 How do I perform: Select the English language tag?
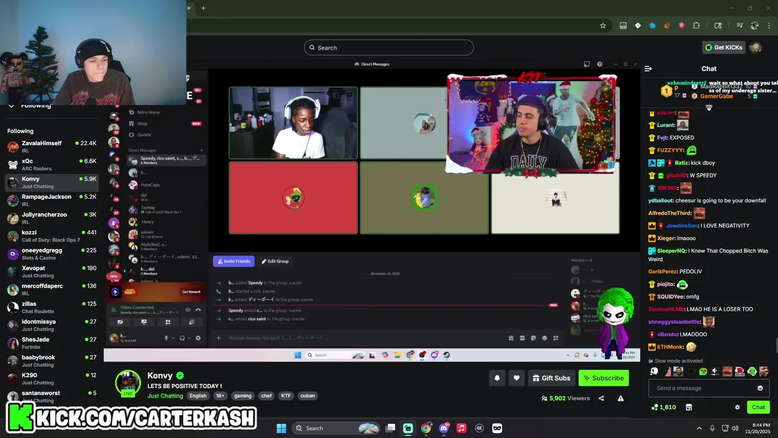pyautogui.click(x=198, y=395)
